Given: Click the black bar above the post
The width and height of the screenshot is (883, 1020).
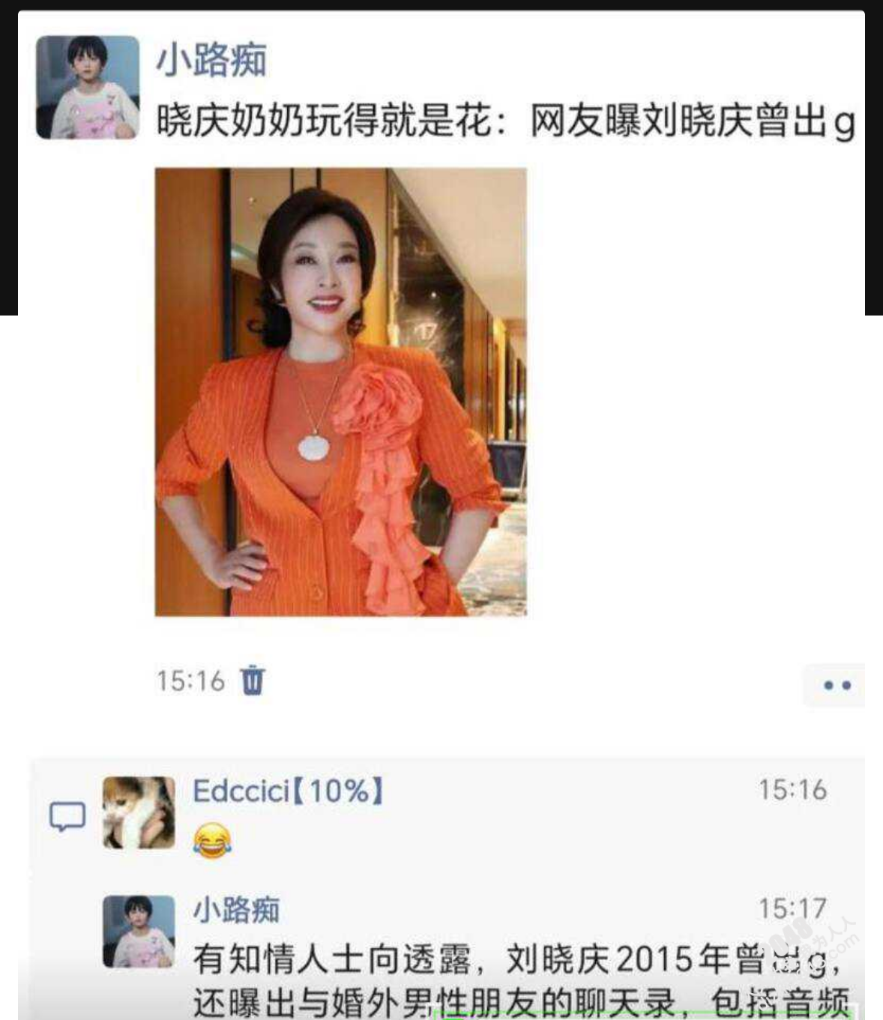Looking at the screenshot, I should click(441, 5).
